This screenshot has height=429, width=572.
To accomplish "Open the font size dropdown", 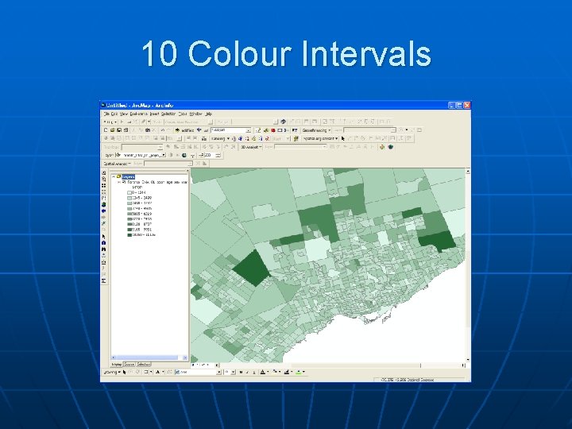I will [x=233, y=372].
